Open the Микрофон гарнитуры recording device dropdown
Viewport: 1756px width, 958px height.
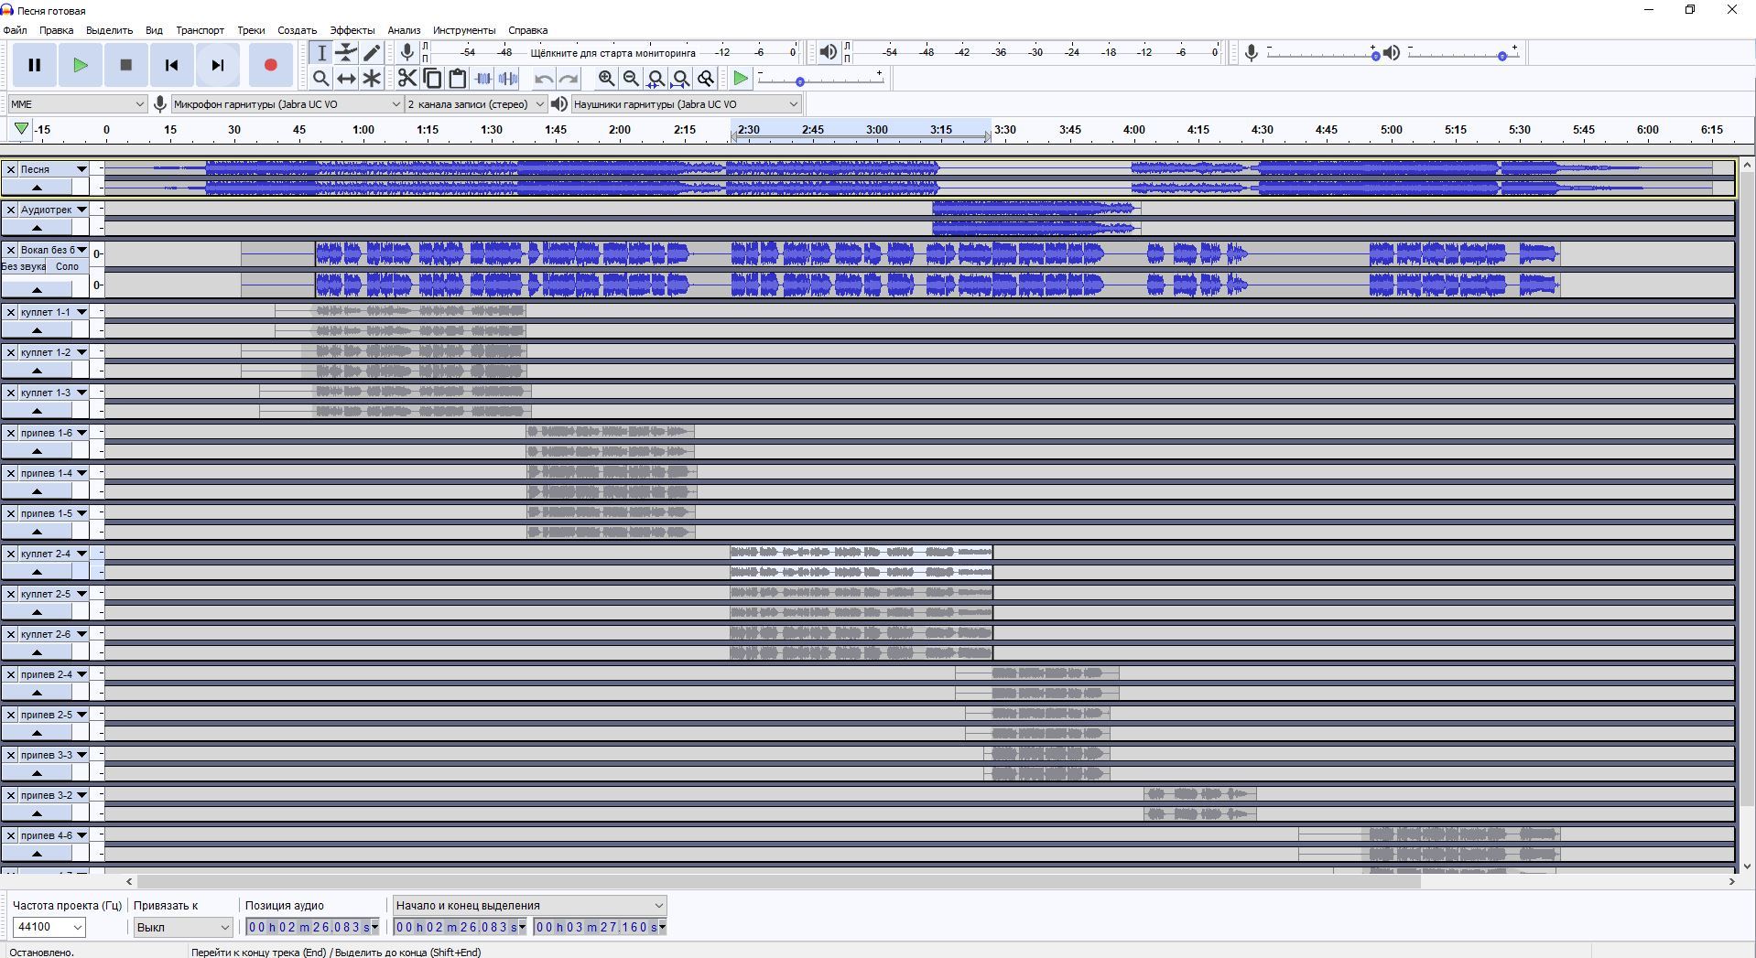coord(287,103)
